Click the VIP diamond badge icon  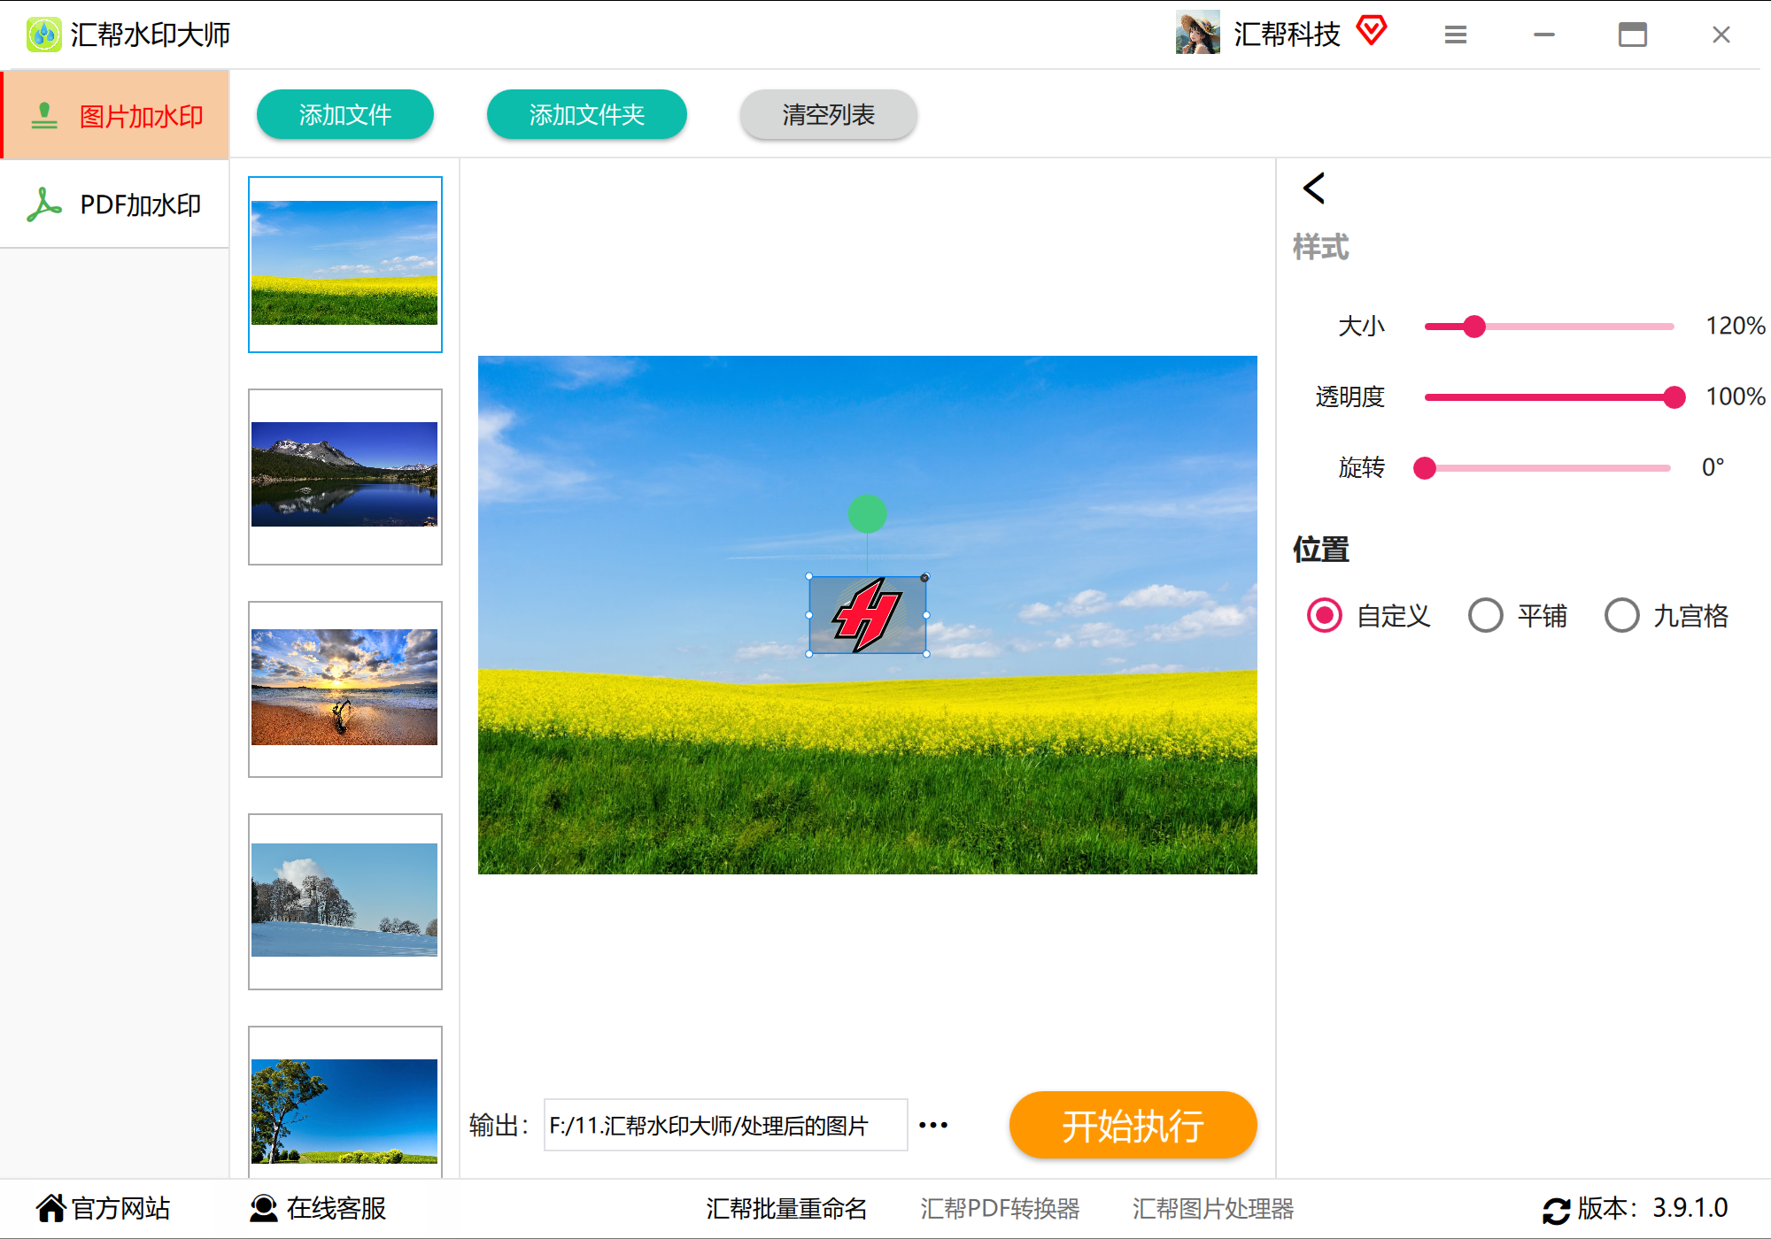(x=1371, y=31)
